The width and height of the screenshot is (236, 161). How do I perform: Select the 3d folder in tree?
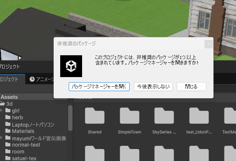(x=12, y=104)
